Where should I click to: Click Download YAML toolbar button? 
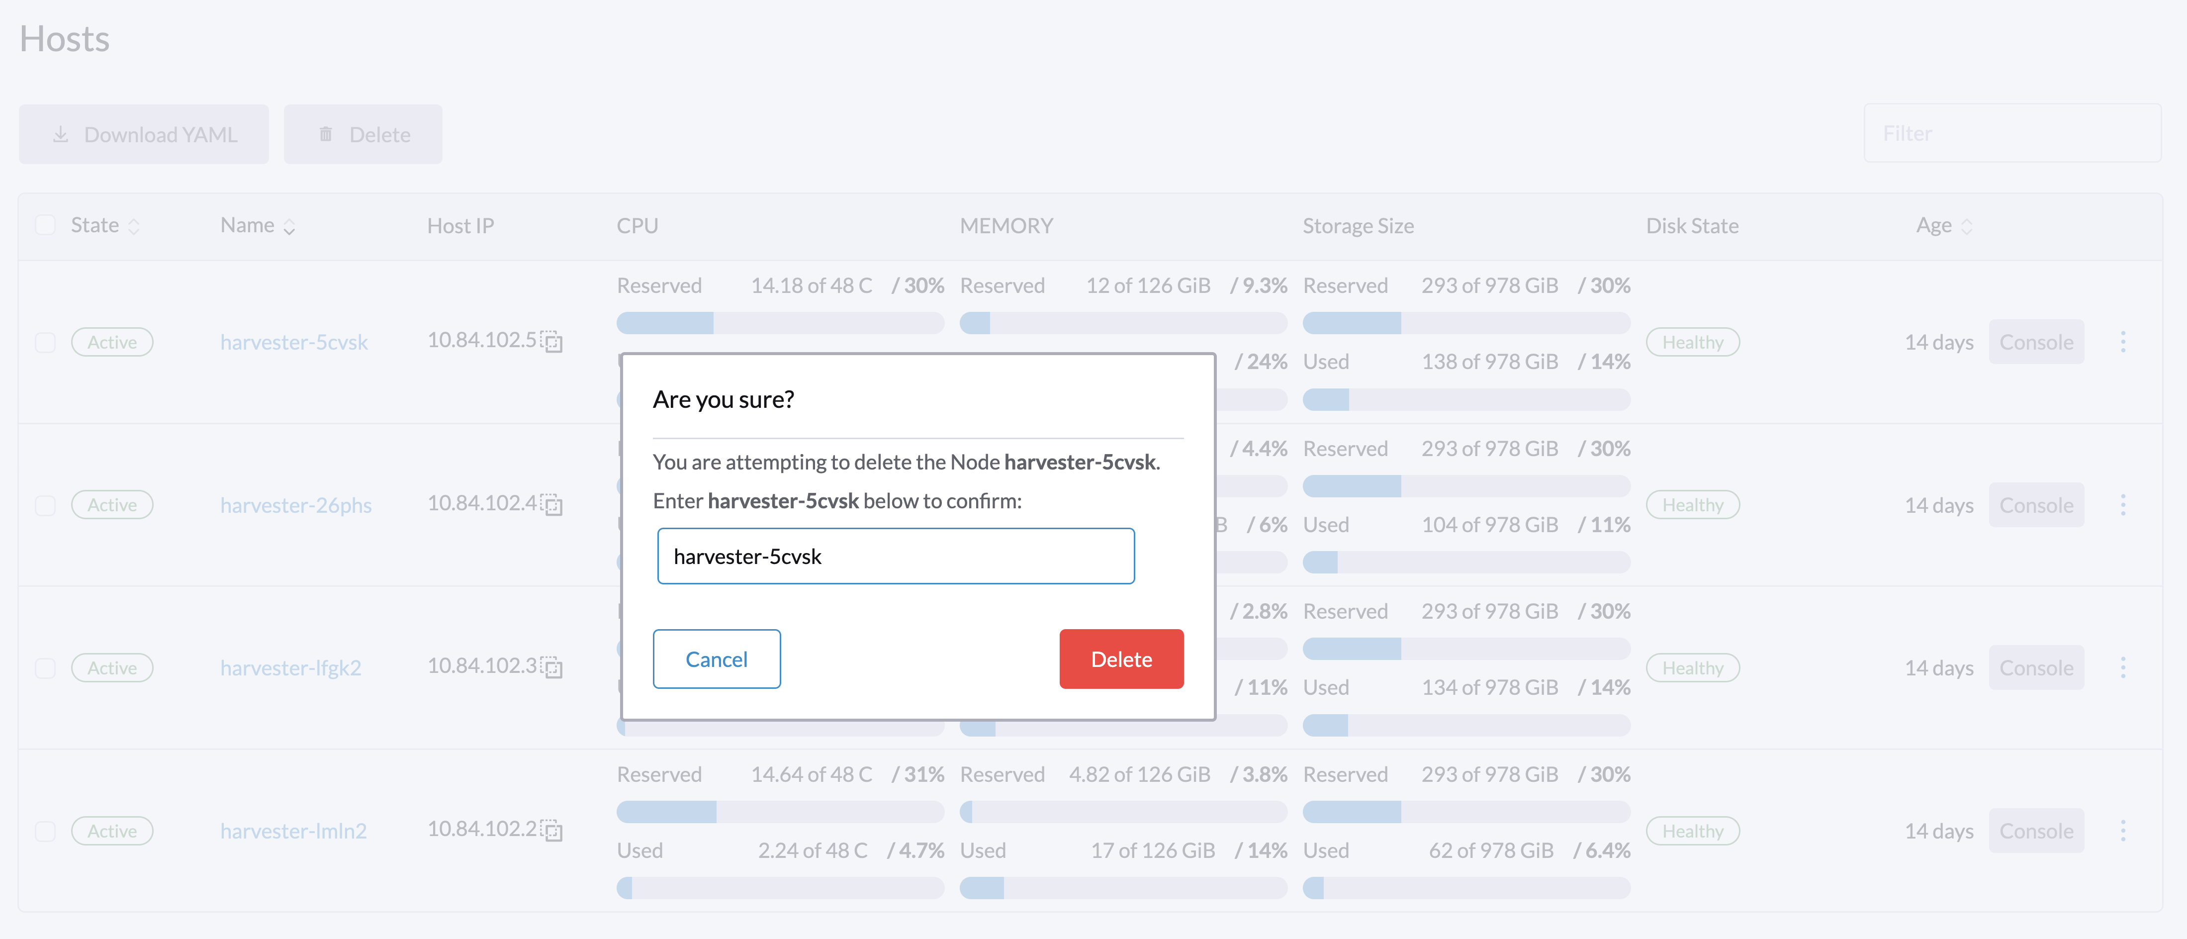(x=144, y=134)
